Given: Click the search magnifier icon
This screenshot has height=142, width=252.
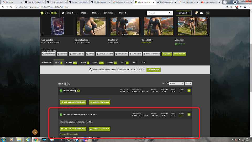Looking at the screenshot, I should (x=170, y=13).
